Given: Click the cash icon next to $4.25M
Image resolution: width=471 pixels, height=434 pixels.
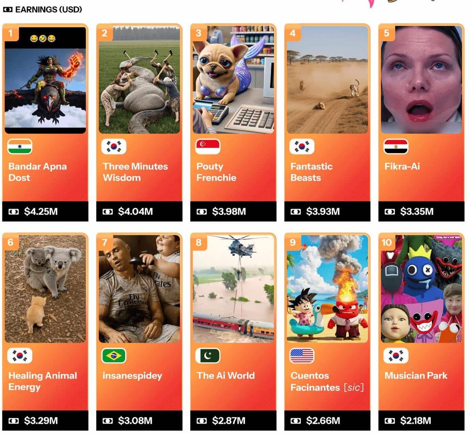Looking at the screenshot, I should (14, 212).
